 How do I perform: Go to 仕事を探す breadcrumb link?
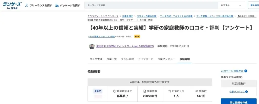click(127, 16)
